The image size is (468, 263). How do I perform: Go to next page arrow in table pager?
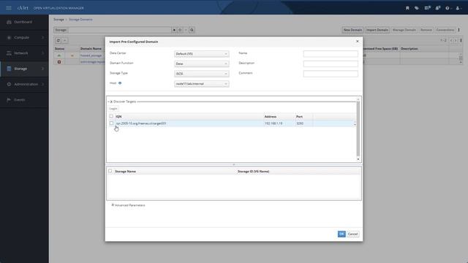[456, 40]
